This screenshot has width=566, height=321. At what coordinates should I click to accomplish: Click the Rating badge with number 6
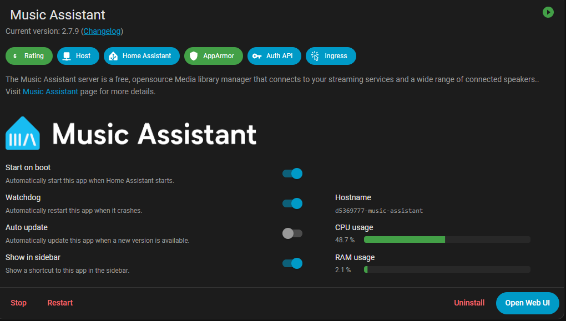coord(29,56)
